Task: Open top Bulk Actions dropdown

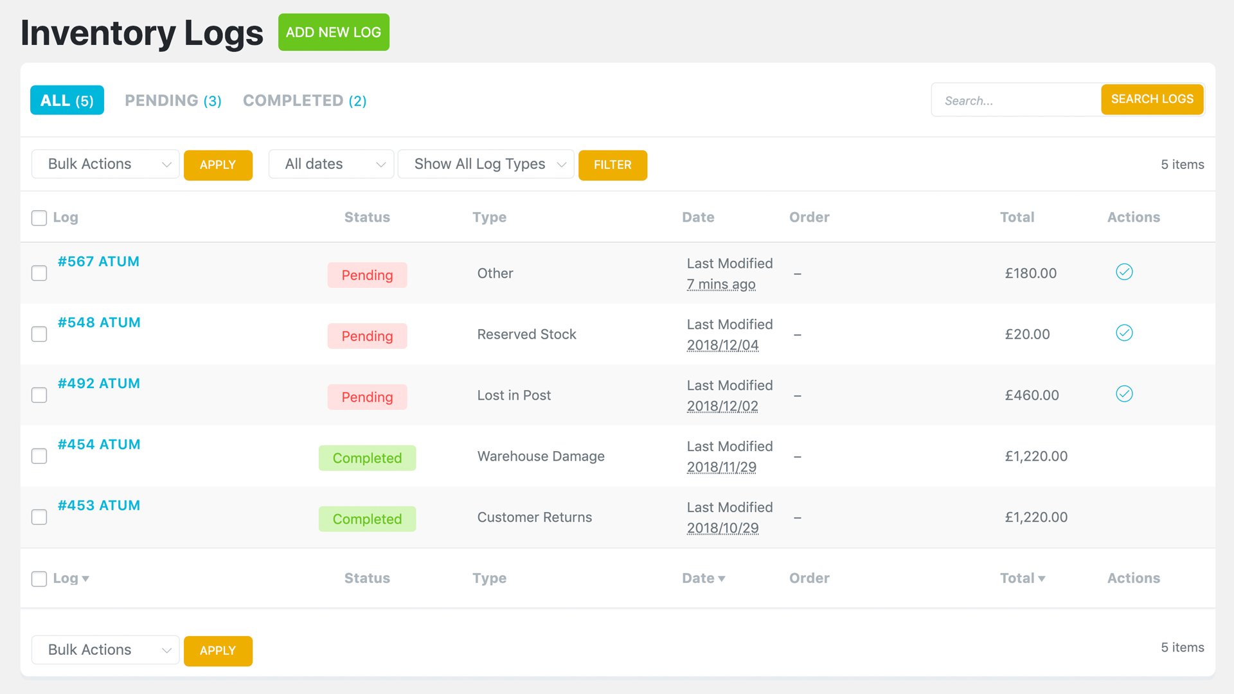Action: [105, 165]
